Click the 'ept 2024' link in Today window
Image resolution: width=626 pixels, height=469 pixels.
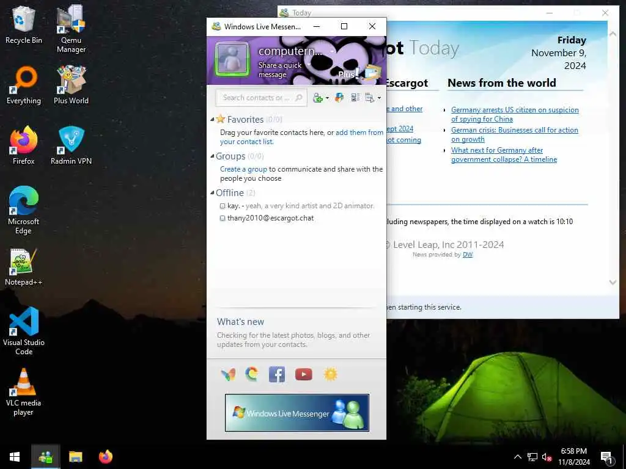click(x=400, y=129)
